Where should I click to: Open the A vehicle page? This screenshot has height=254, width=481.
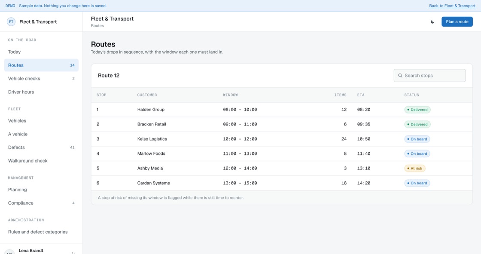coord(41,134)
